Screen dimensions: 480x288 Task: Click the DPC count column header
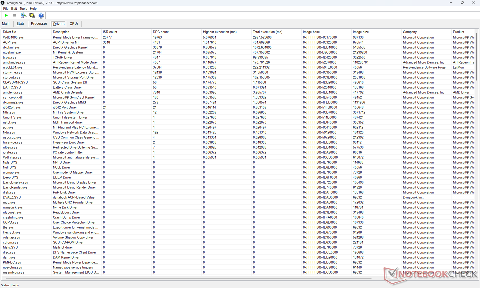point(161,32)
